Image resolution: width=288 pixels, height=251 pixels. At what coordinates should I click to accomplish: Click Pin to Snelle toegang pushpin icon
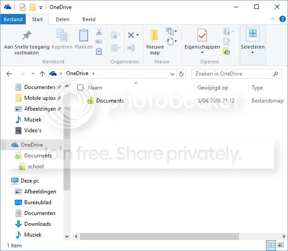[x=27, y=35]
